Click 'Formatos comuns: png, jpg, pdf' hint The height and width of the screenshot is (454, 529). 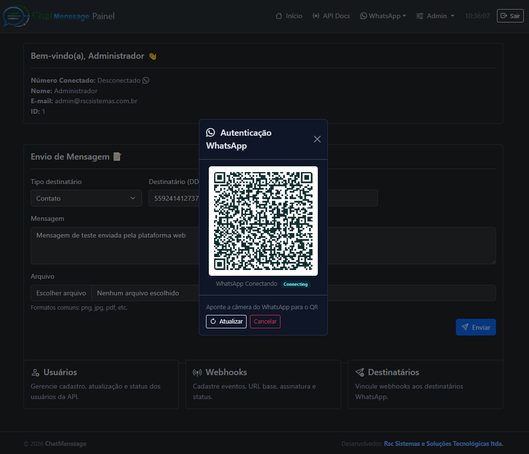click(79, 308)
